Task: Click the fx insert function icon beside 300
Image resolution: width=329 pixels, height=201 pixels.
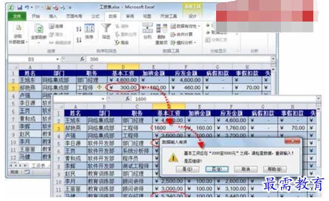Action: coord(82,59)
